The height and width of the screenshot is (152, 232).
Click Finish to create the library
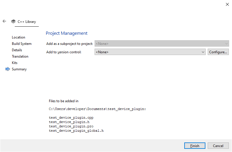(x=195, y=146)
